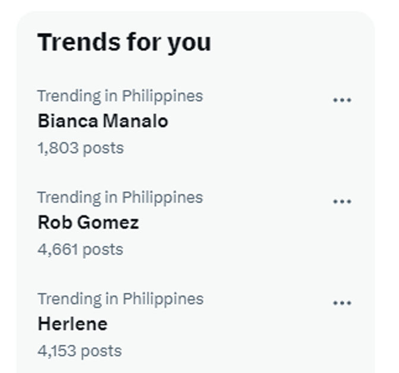Click the 4,153 posts count

tap(80, 350)
